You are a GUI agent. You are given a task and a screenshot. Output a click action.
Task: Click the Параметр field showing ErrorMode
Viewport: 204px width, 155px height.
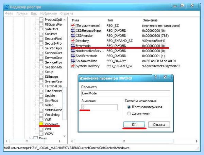(x=126, y=93)
